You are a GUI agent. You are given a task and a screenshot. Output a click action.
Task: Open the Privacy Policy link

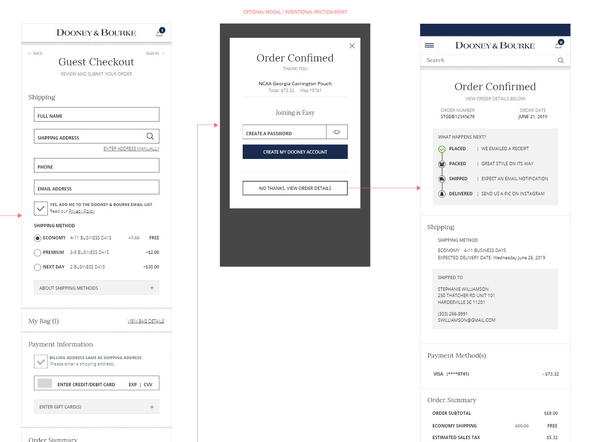pyautogui.click(x=82, y=211)
